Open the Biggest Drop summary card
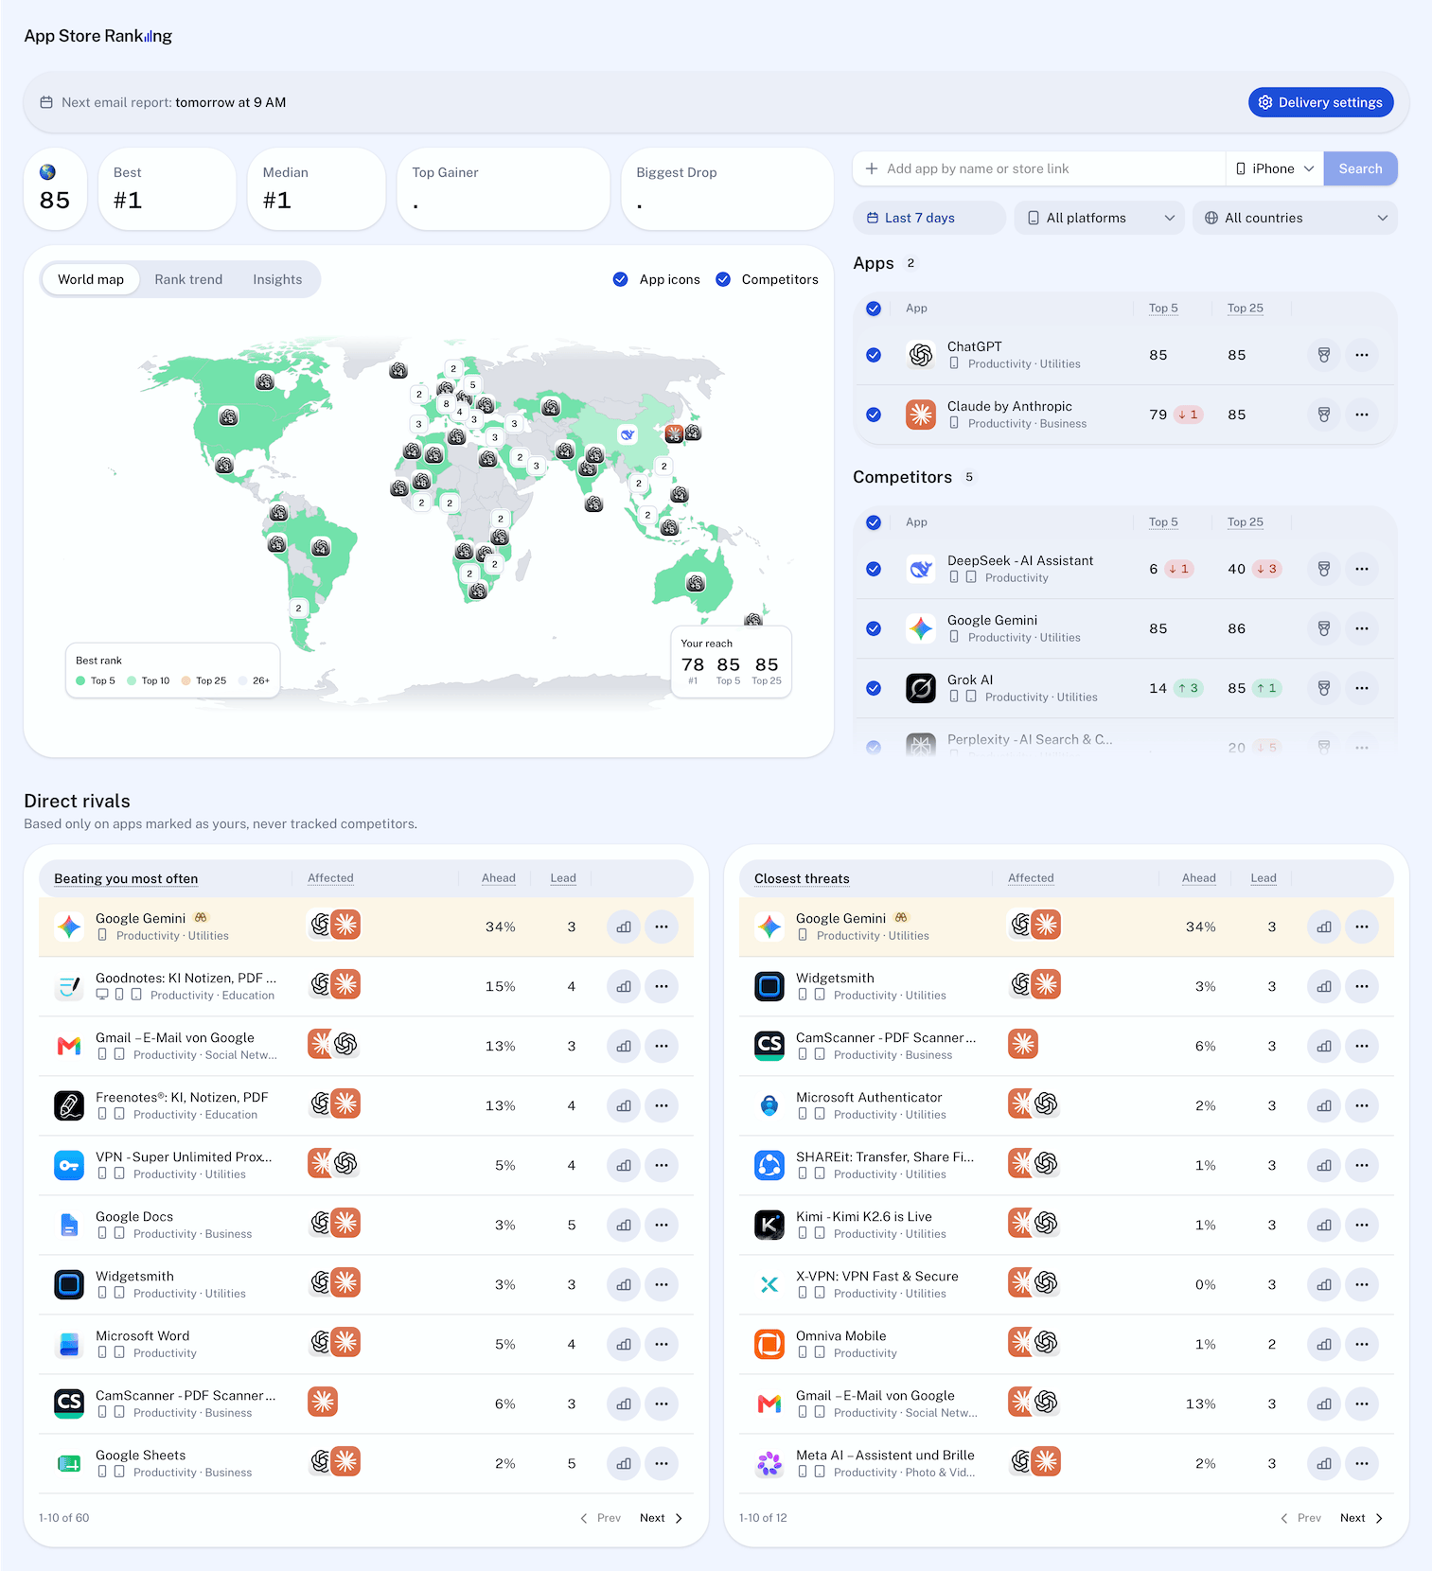The width and height of the screenshot is (1432, 1571). pos(727,188)
